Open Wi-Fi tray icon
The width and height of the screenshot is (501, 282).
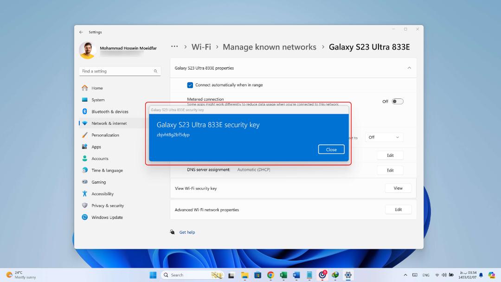click(x=437, y=275)
